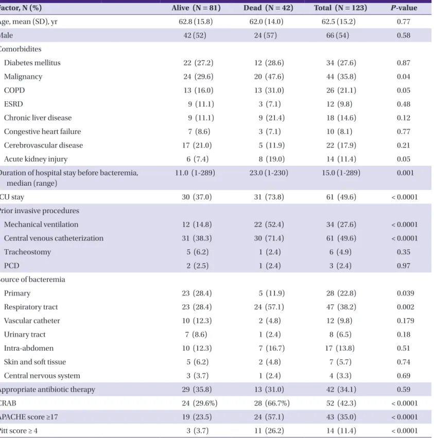This screenshot has width=434, height=438.
Task: Click CRAB dead value '28 (66.7%)'
Action: click(x=271, y=403)
